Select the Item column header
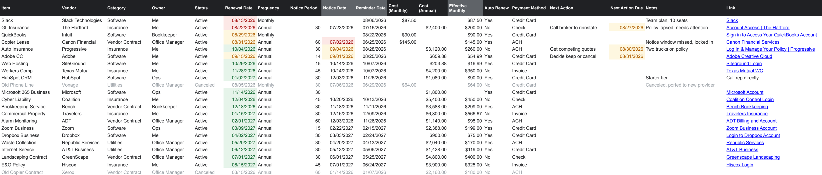 pyautogui.click(x=6, y=8)
